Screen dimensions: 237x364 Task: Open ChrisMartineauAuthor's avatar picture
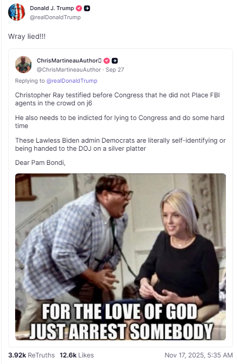23,65
